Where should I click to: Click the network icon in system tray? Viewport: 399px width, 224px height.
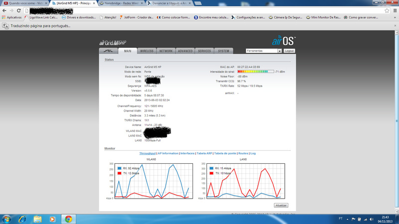[x=365, y=219]
